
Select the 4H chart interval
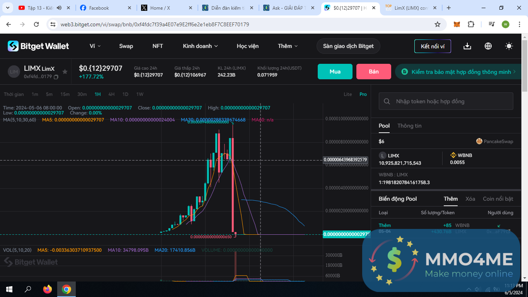[111, 94]
